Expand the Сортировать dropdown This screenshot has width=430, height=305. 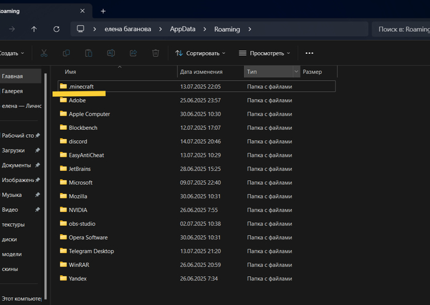pos(200,53)
